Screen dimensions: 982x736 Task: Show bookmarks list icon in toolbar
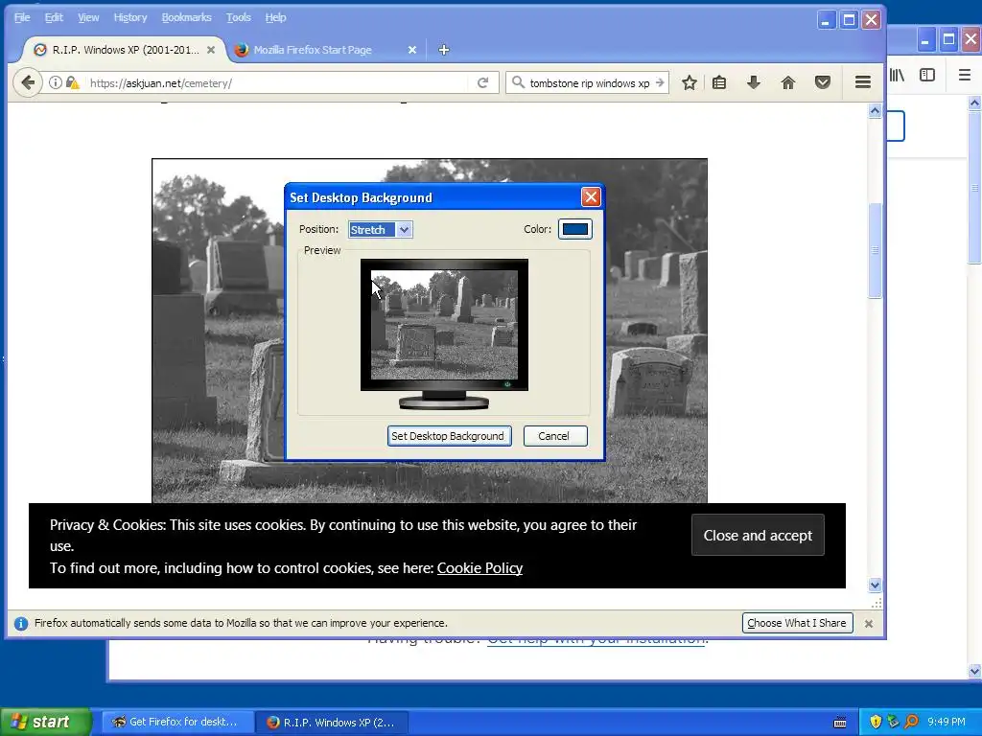[x=719, y=82]
